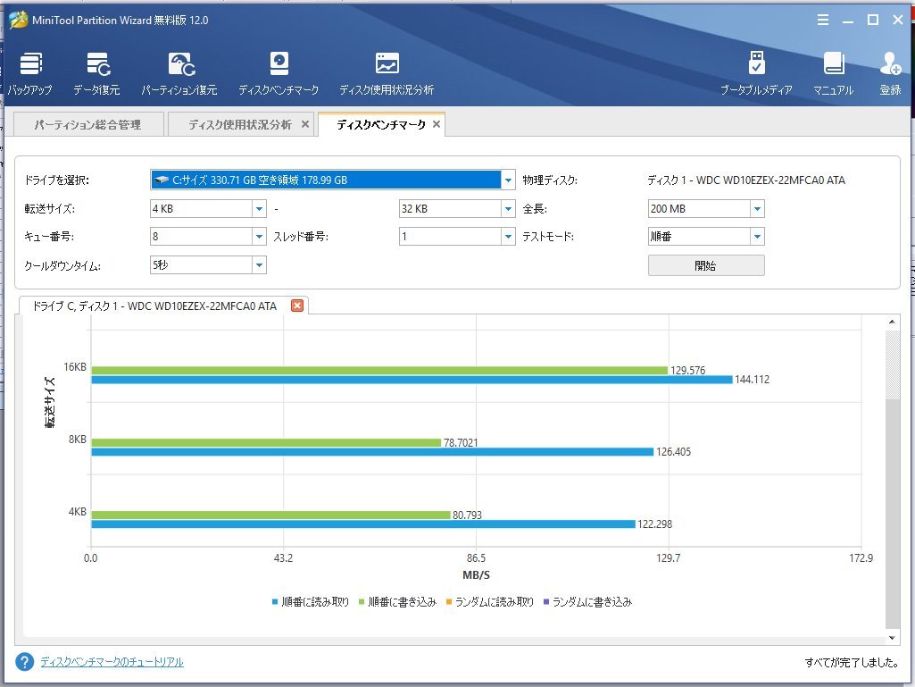Launch データ復元 data recovery

97,74
